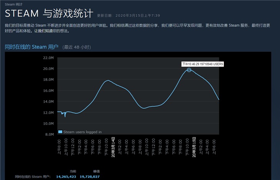Viewport: 280px width, 180px height.
Task: Click the '16.0M' y-axis label
Action: click(x=48, y=90)
